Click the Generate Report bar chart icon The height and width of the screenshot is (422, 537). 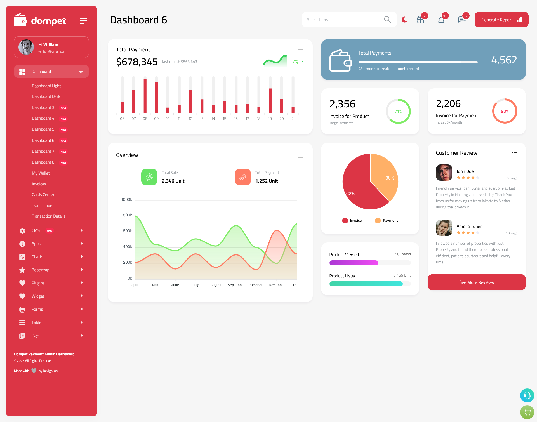(519, 20)
